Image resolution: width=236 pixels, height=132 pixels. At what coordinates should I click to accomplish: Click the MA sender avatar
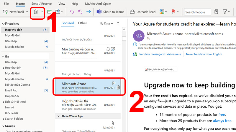(x=139, y=36)
